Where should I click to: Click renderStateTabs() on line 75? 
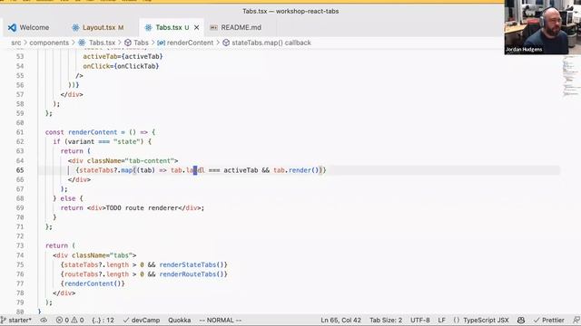click(x=192, y=265)
